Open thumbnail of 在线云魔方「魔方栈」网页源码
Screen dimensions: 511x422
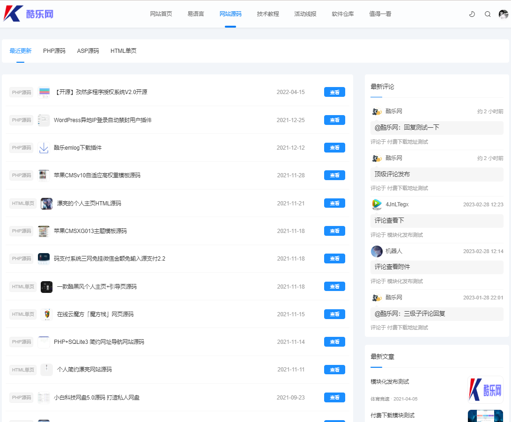click(x=46, y=314)
